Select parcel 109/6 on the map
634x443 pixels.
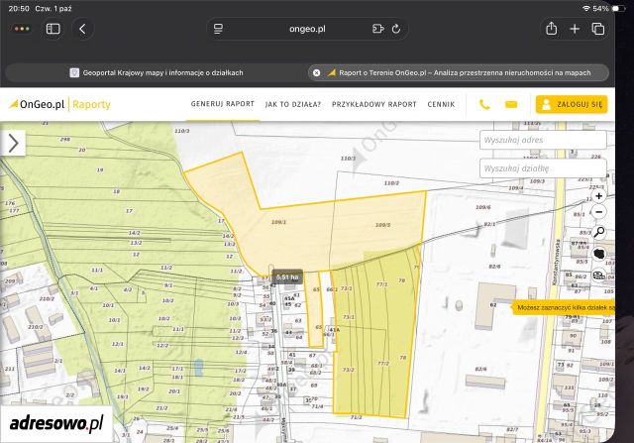(482, 207)
